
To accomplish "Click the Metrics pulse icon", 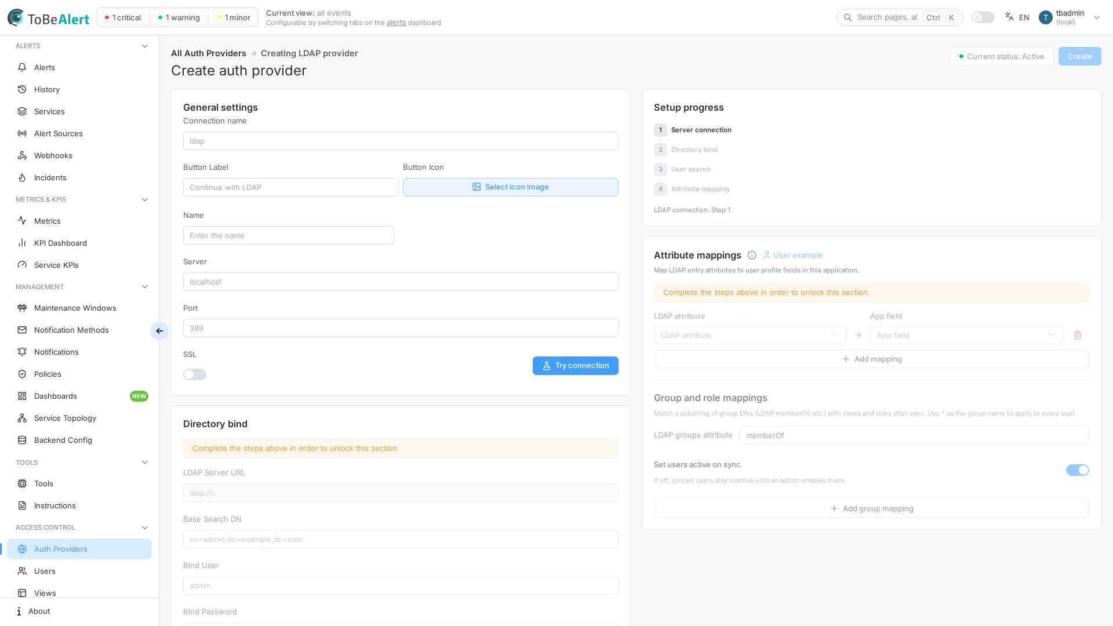I will pyautogui.click(x=22, y=221).
